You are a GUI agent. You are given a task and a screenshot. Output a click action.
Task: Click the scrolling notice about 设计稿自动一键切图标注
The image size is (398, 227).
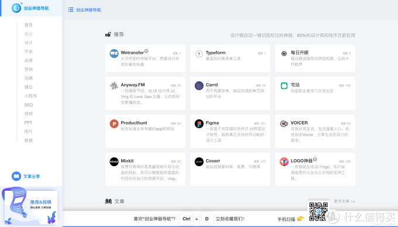point(293,35)
